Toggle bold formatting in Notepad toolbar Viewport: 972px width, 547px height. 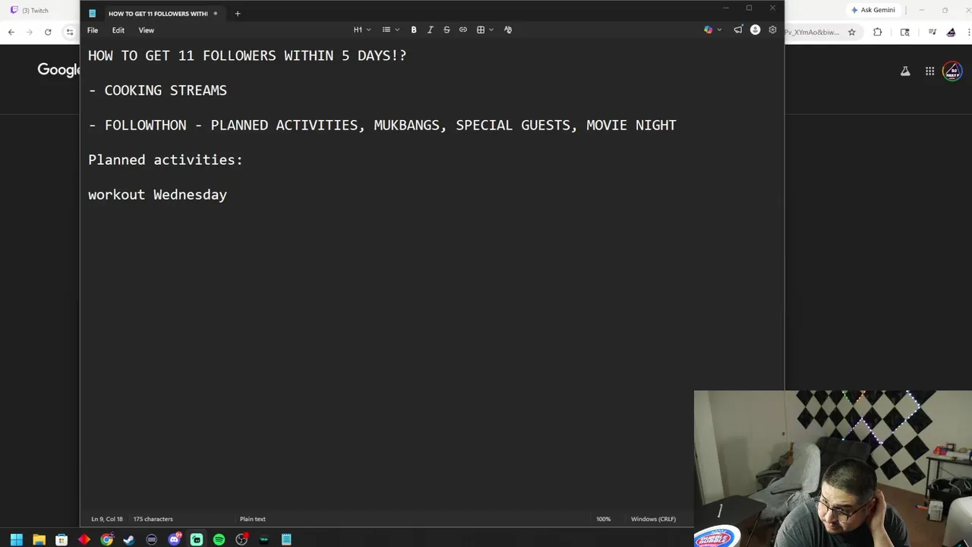click(x=414, y=30)
